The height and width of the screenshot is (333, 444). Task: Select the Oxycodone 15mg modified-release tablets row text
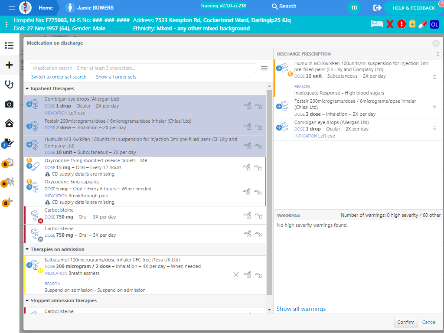point(96,160)
